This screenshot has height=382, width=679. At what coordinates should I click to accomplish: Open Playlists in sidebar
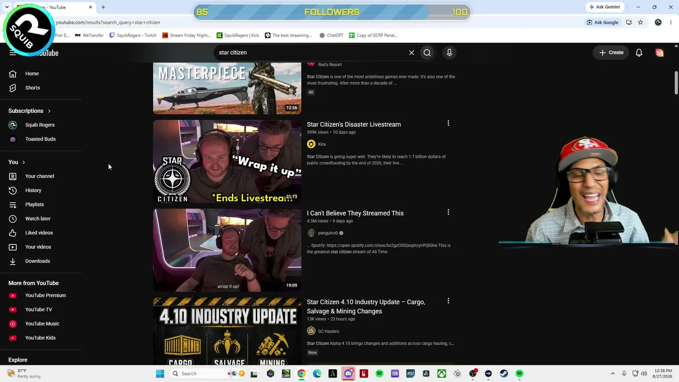coord(34,204)
